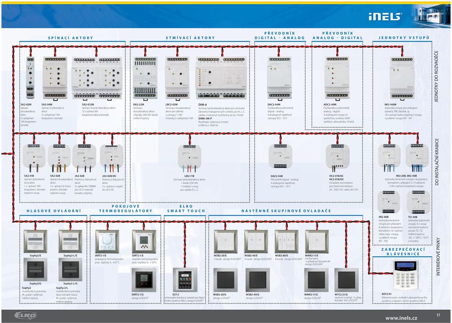Click the 'STMÍVACÍ AKTORY' section heading

[x=190, y=38]
